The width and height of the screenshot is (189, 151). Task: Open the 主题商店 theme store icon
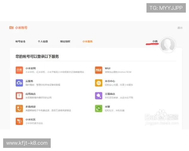pos(99,96)
